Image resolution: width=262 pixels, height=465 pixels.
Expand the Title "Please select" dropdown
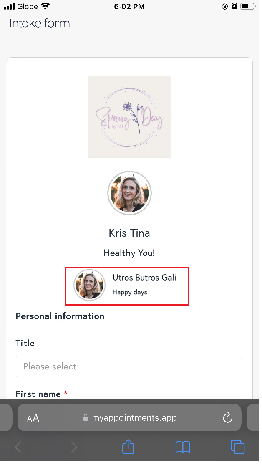tap(129, 366)
